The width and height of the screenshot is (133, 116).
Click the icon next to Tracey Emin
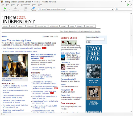(72, 90)
